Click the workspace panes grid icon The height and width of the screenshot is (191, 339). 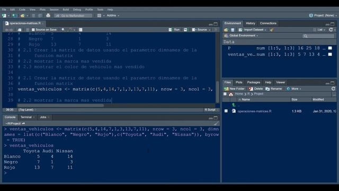tap(99, 15)
